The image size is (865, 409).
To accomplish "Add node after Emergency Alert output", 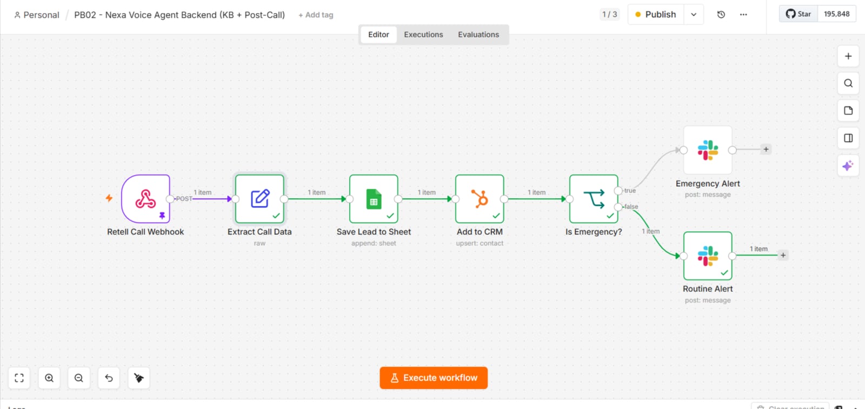I will 766,150.
